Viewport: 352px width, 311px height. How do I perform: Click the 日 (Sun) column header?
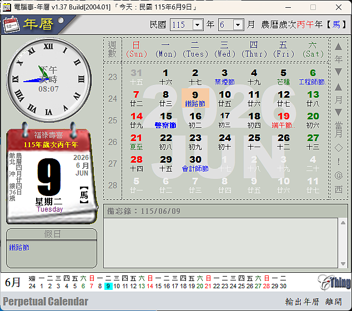point(136,49)
